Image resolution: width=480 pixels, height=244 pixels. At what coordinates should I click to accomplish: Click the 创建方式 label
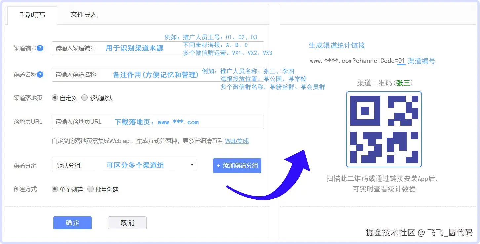pos(25,189)
